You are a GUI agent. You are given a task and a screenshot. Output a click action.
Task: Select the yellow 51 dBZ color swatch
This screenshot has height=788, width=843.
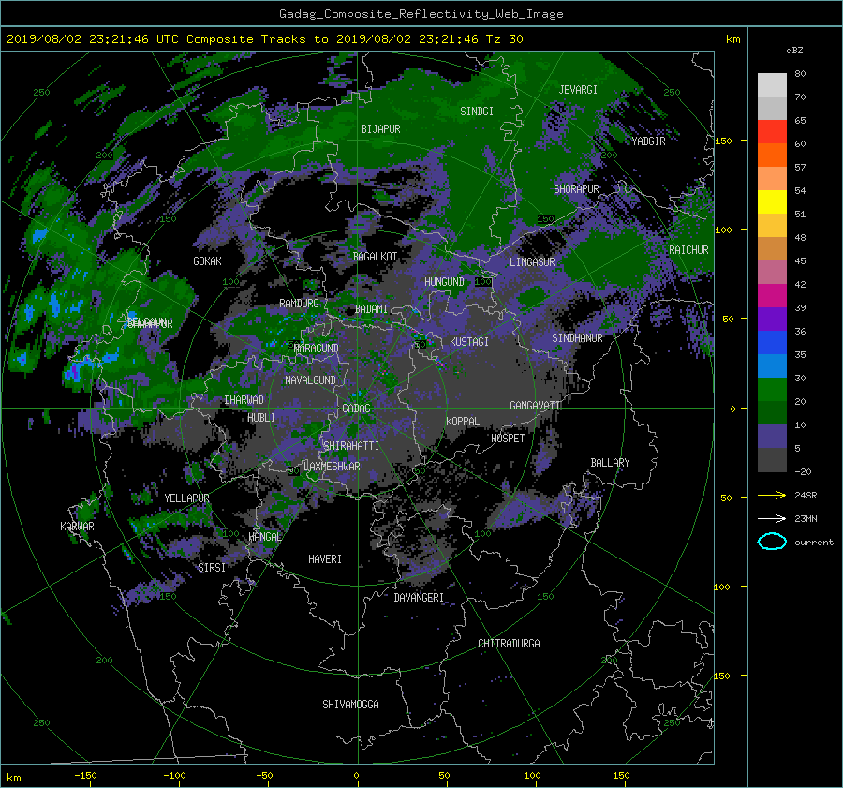point(772,202)
